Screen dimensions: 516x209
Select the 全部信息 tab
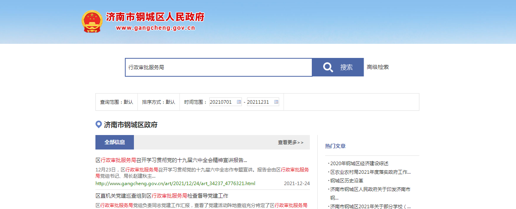(x=115, y=142)
